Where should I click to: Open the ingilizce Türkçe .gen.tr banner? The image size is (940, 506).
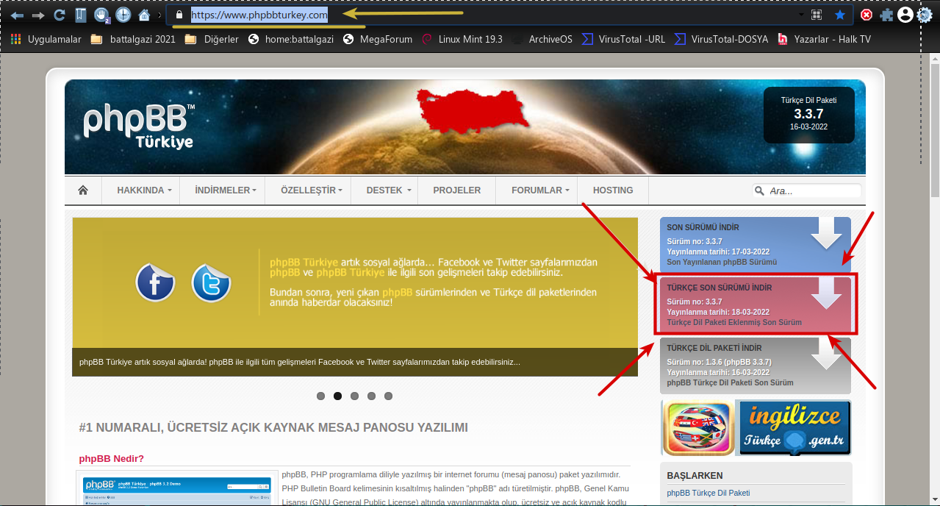tap(792, 428)
